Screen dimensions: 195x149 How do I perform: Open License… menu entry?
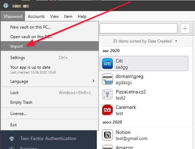pyautogui.click(x=50, y=114)
